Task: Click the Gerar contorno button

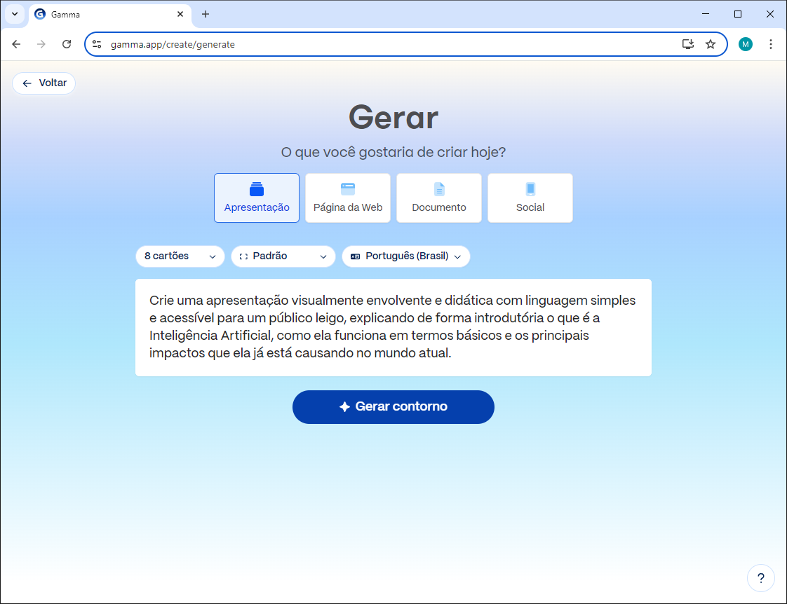Action: (x=393, y=407)
